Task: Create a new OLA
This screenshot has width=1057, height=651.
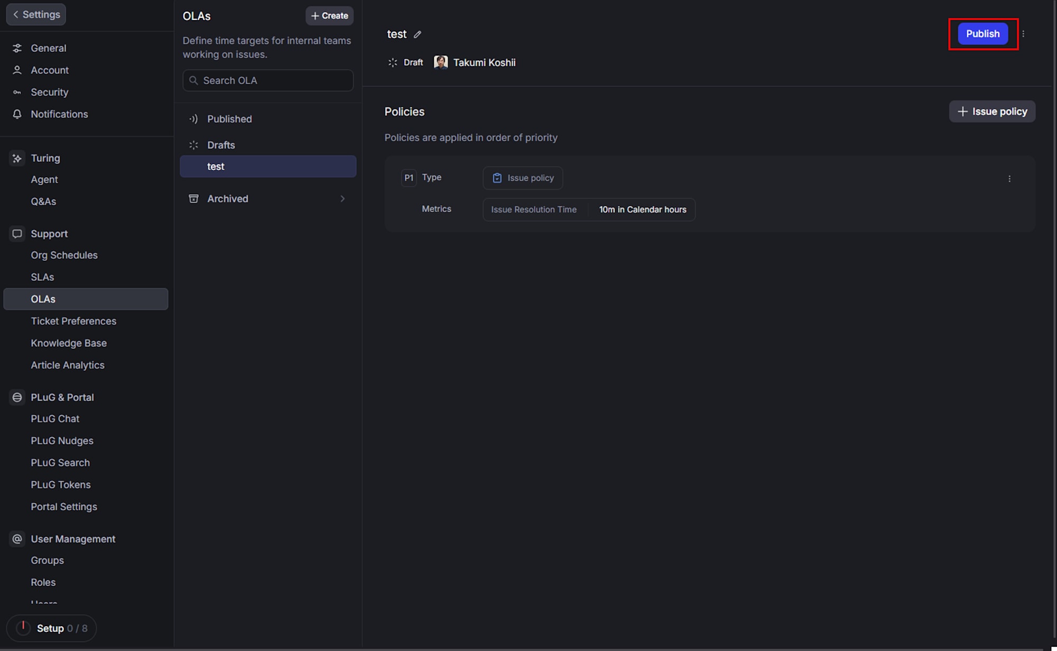Action: click(x=329, y=16)
